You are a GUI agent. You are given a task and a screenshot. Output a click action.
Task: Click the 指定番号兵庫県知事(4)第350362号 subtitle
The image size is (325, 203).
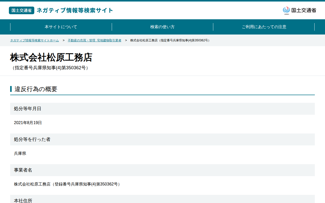50,68
